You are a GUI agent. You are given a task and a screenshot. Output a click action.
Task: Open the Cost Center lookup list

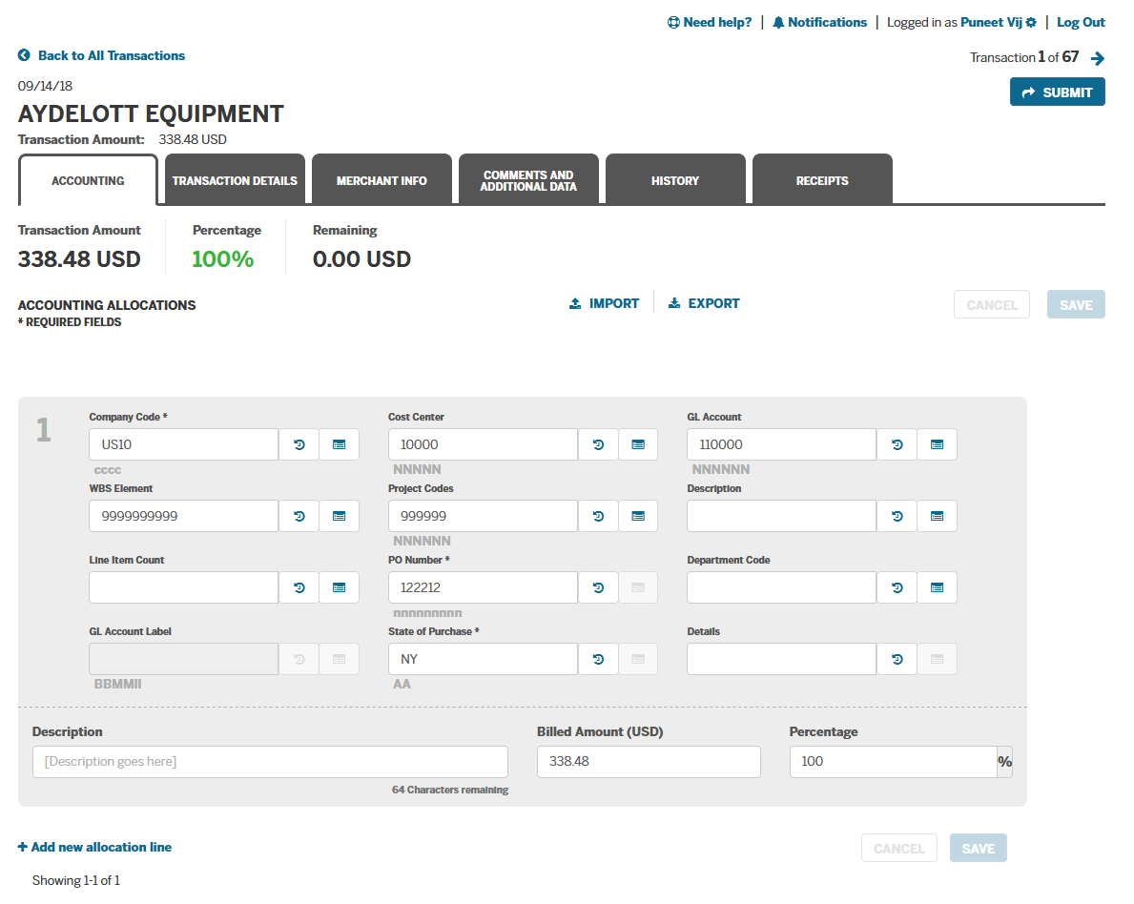(x=638, y=444)
